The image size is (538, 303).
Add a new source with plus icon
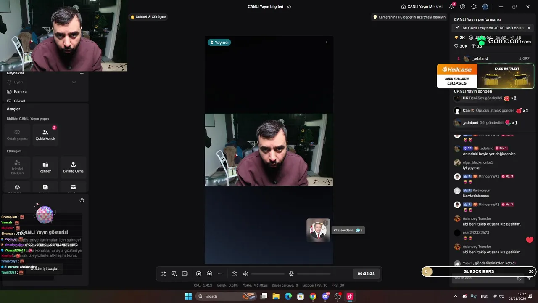click(x=82, y=73)
